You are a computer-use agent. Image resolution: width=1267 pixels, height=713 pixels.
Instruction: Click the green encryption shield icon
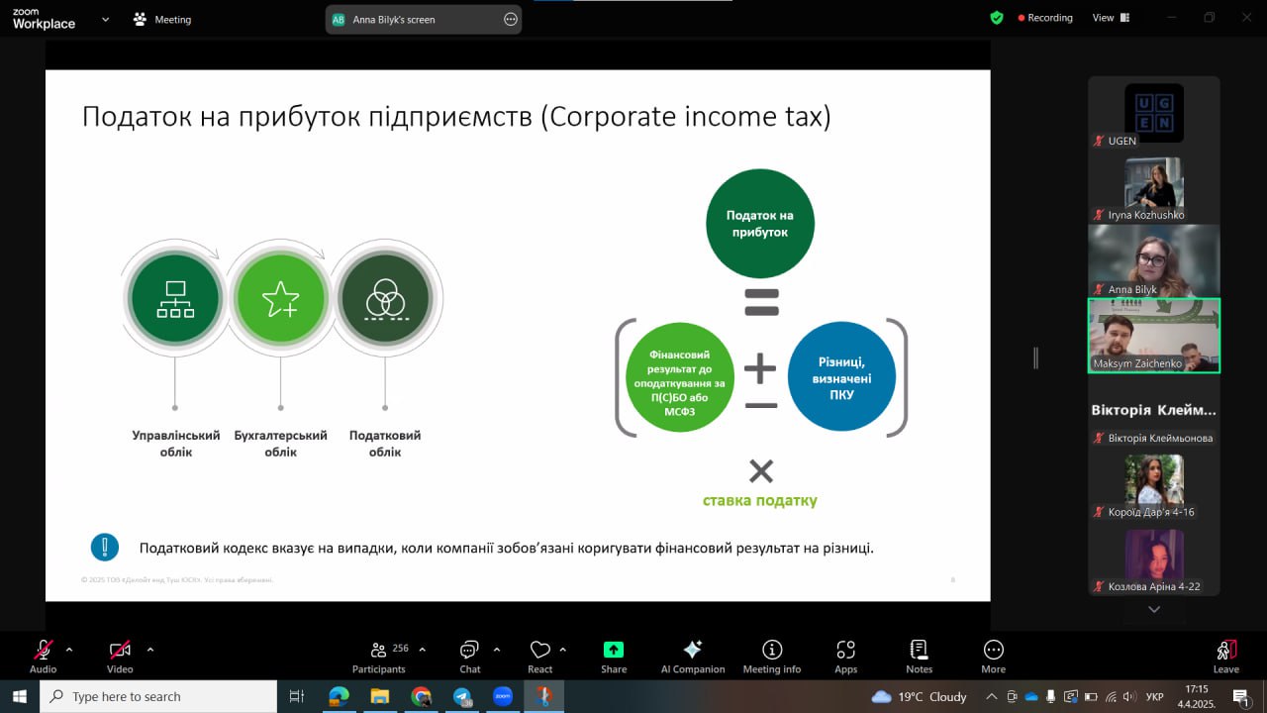pyautogui.click(x=997, y=18)
